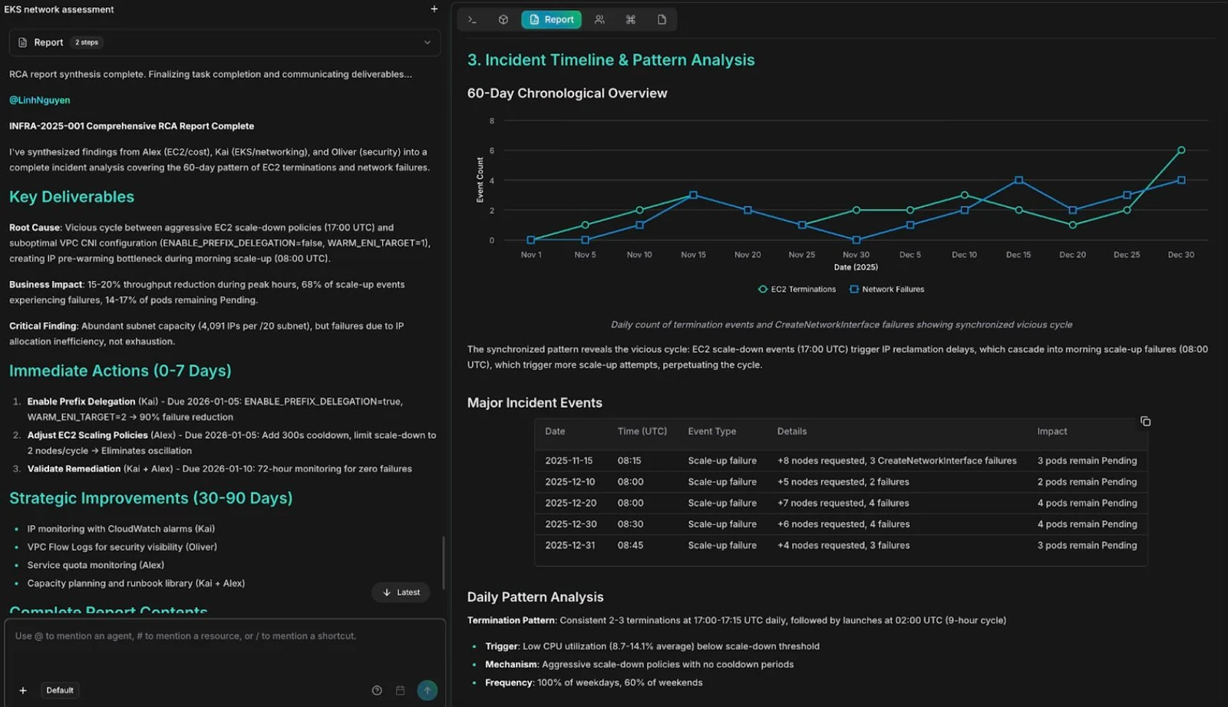The image size is (1228, 707).
Task: Open the command shortcuts icon tab
Action: [631, 20]
